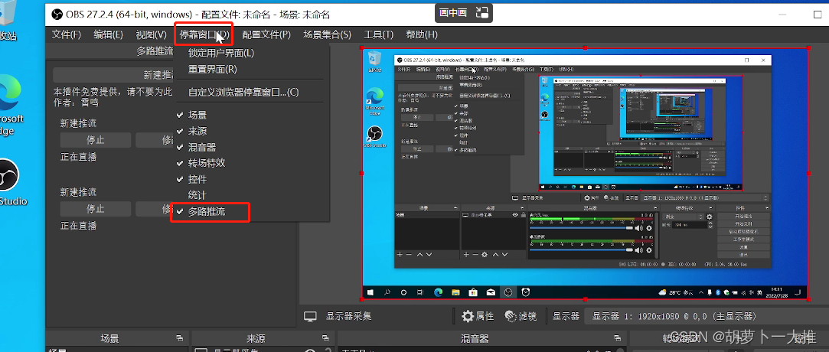The width and height of the screenshot is (829, 352).
Task: Click the 来源 dock header title
Action: [x=256, y=338]
